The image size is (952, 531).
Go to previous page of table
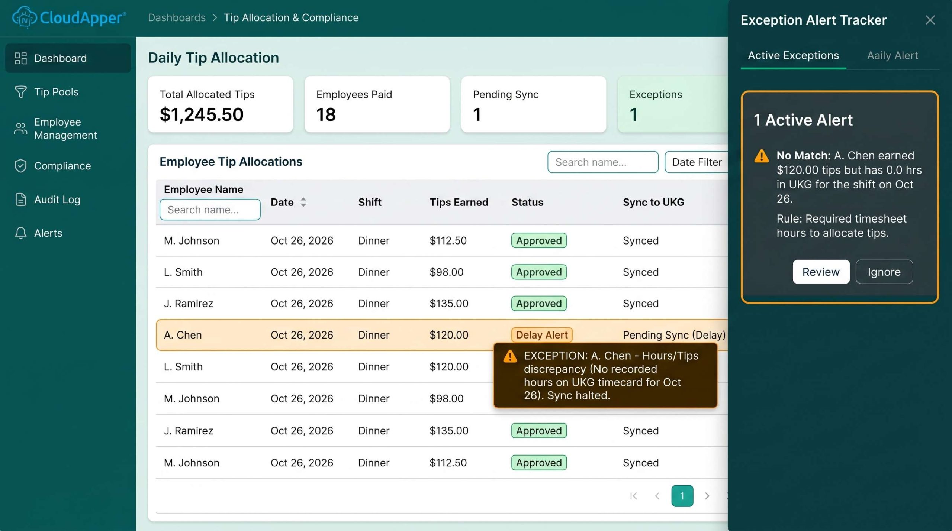pyautogui.click(x=657, y=496)
